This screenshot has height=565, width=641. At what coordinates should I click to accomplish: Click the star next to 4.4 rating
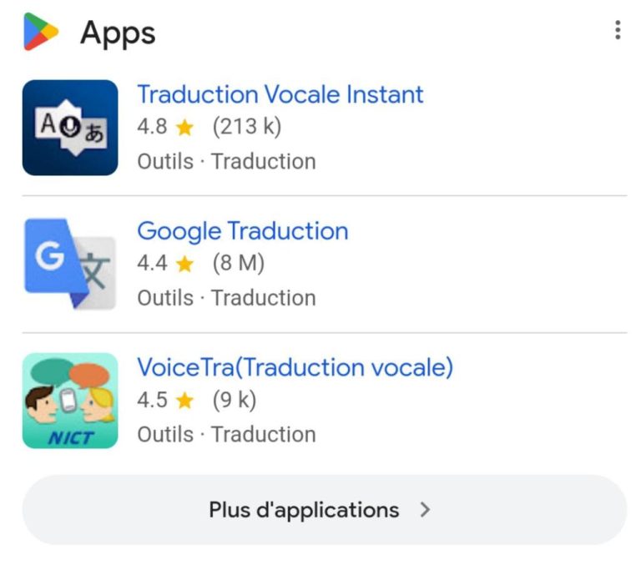click(x=184, y=264)
